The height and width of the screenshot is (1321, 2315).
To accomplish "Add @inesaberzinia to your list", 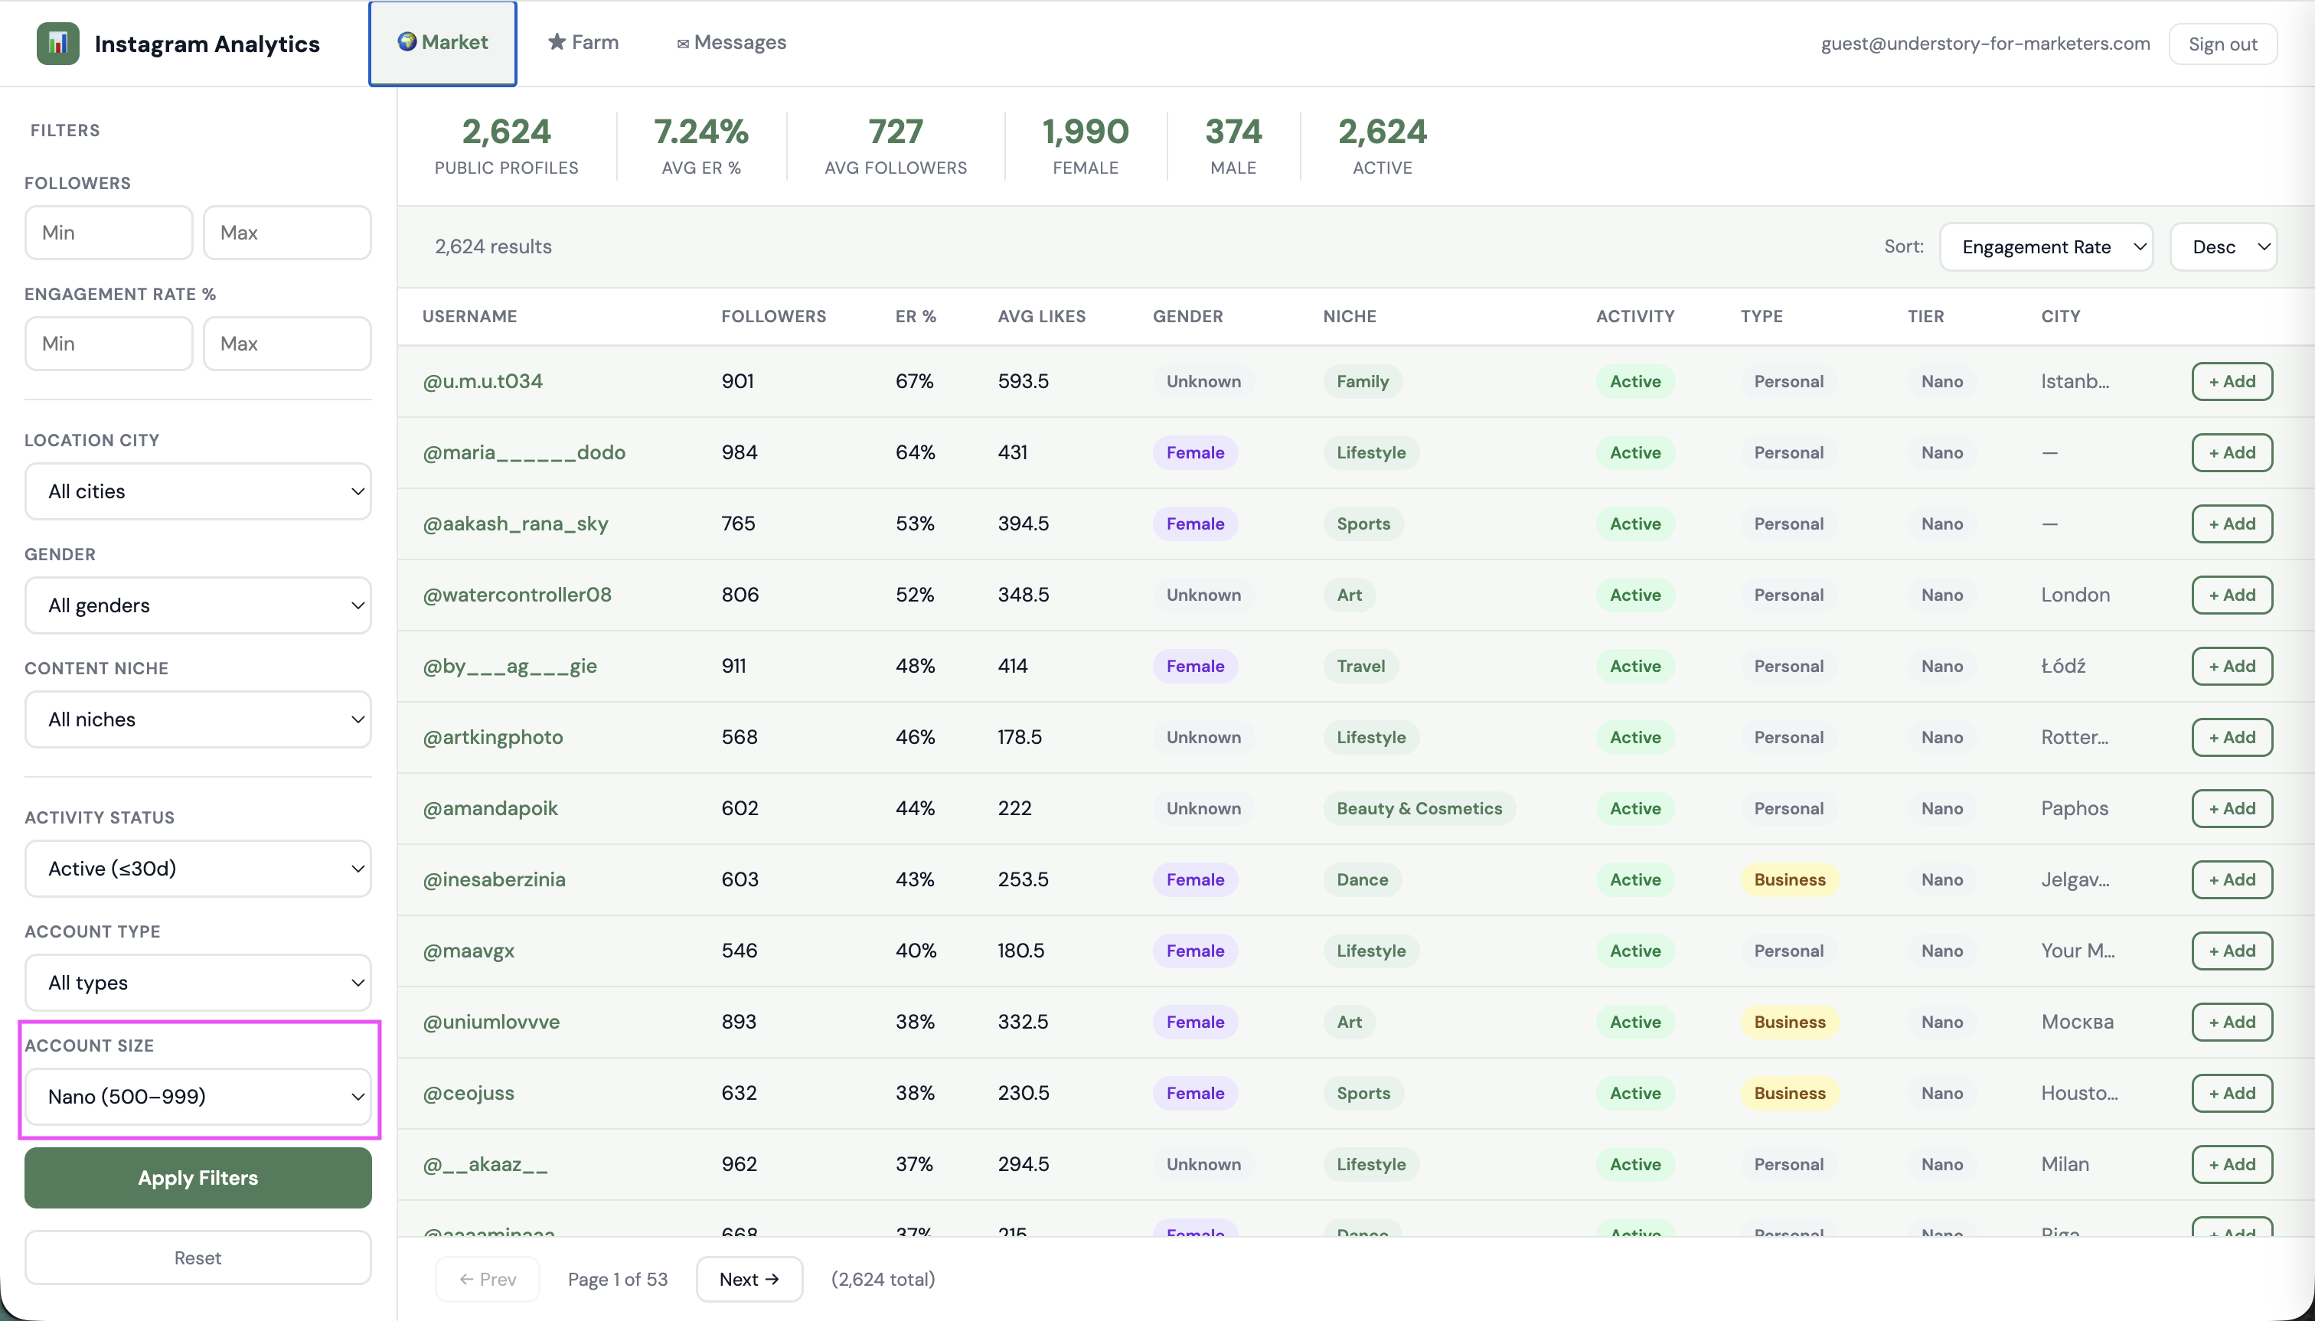I will point(2232,879).
